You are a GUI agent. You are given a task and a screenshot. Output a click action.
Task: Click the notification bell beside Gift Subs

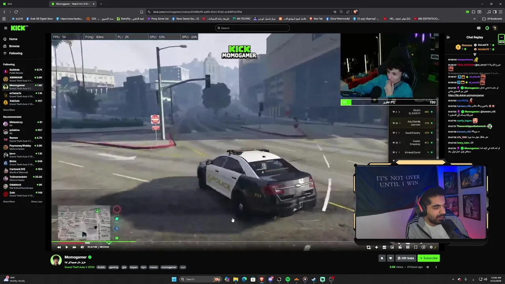click(382, 258)
